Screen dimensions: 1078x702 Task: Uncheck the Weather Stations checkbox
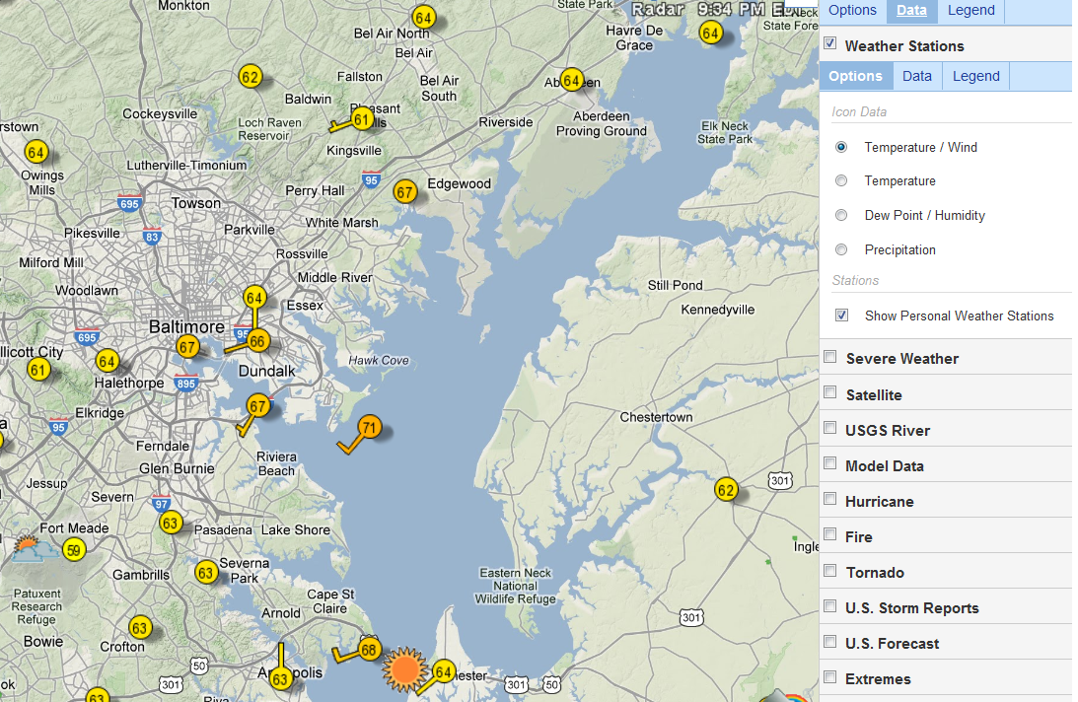pyautogui.click(x=829, y=42)
